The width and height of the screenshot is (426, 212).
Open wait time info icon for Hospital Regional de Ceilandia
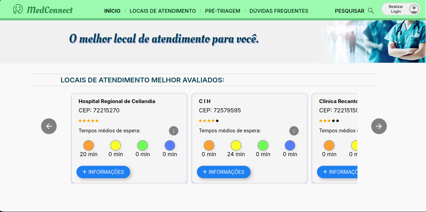[174, 131]
